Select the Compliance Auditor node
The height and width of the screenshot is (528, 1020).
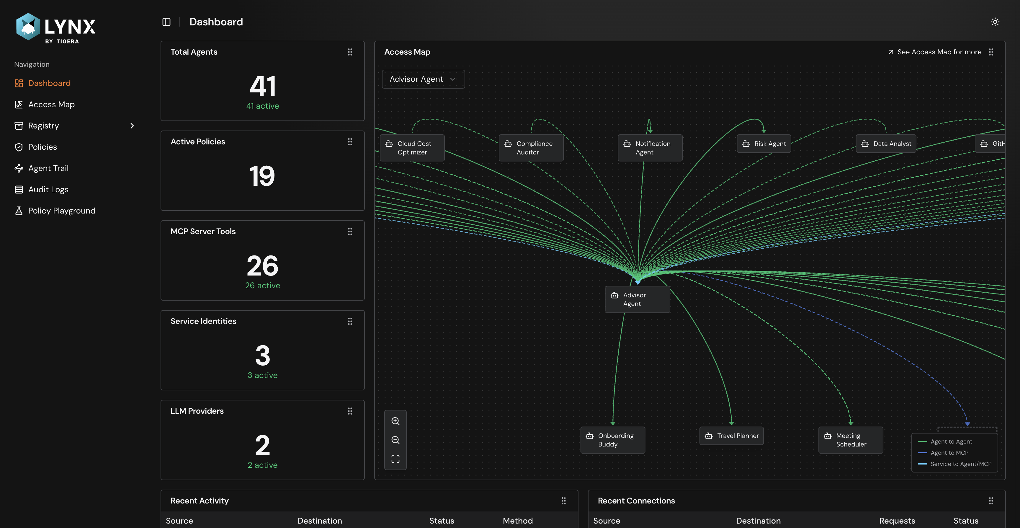pos(531,148)
